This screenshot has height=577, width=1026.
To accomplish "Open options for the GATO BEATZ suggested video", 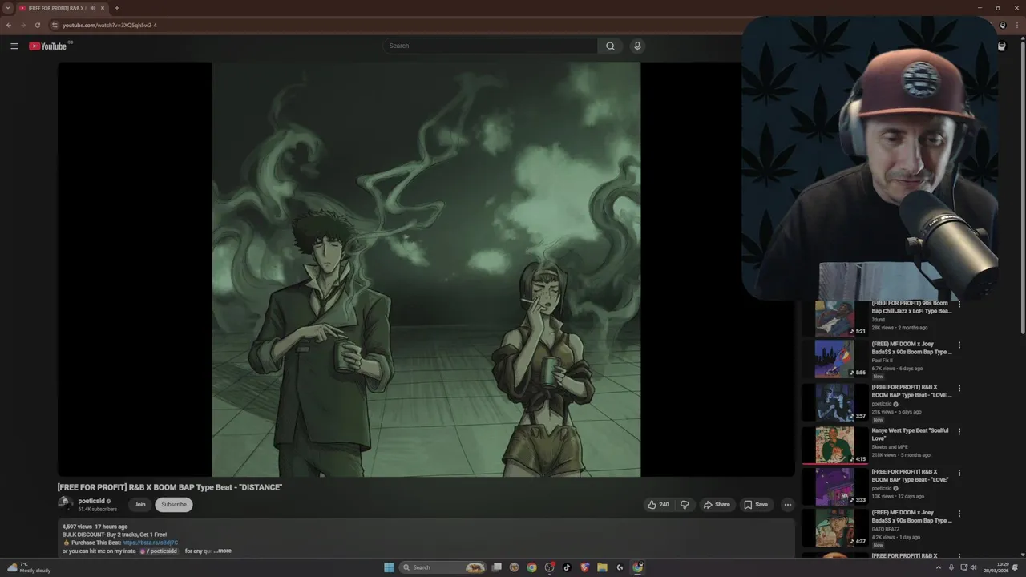I will (x=959, y=514).
